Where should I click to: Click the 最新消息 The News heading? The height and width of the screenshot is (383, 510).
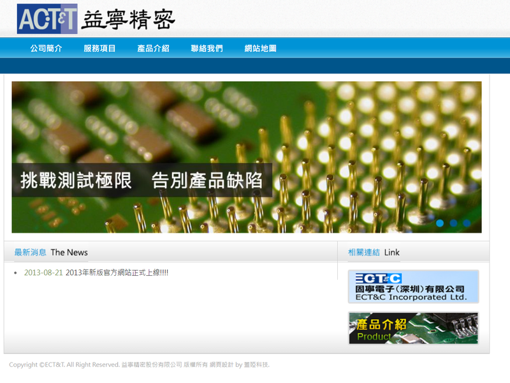[x=51, y=252]
